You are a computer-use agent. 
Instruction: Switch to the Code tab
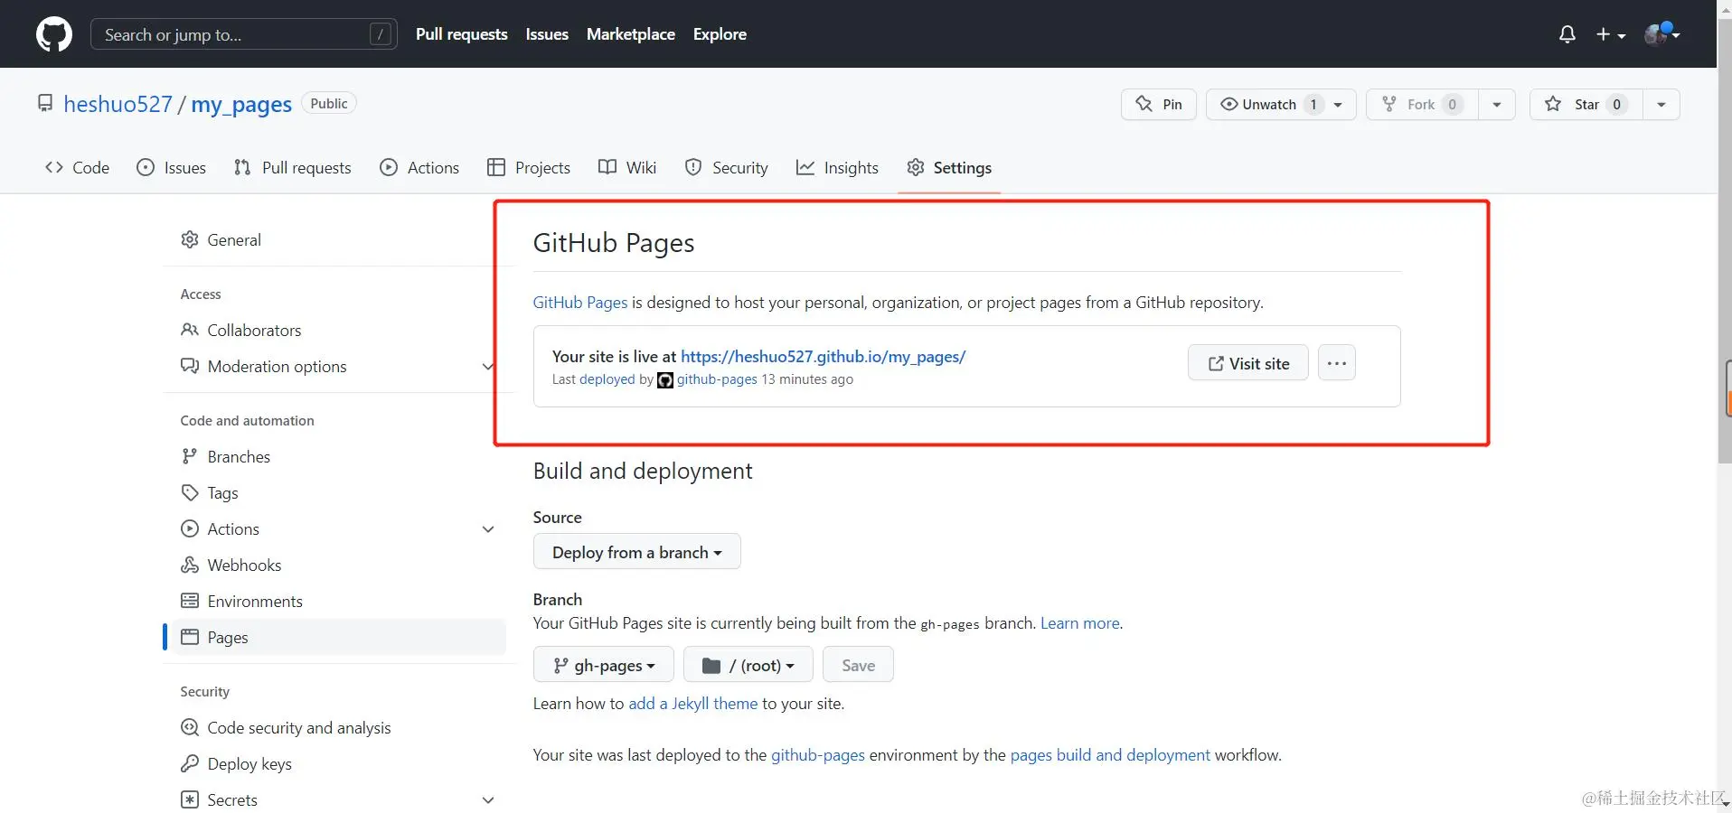click(78, 168)
